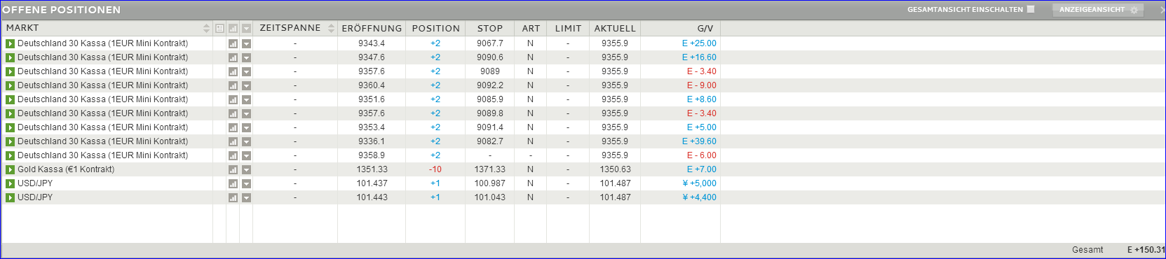Click the profit value ¥ +4,400
Viewport: 1166px width, 259px height.
pos(700,197)
